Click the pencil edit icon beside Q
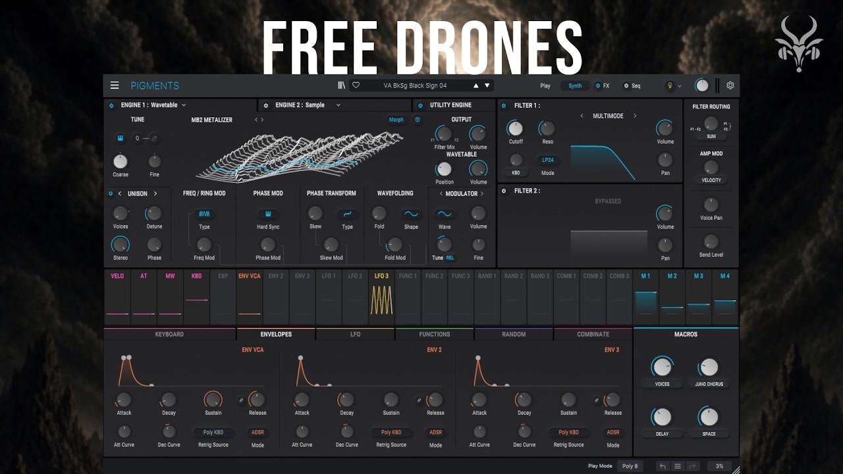 point(154,138)
